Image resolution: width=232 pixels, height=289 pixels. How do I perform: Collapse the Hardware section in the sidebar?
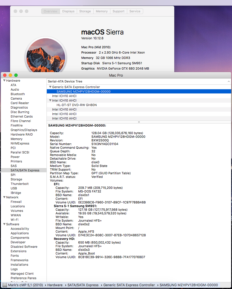[4, 81]
